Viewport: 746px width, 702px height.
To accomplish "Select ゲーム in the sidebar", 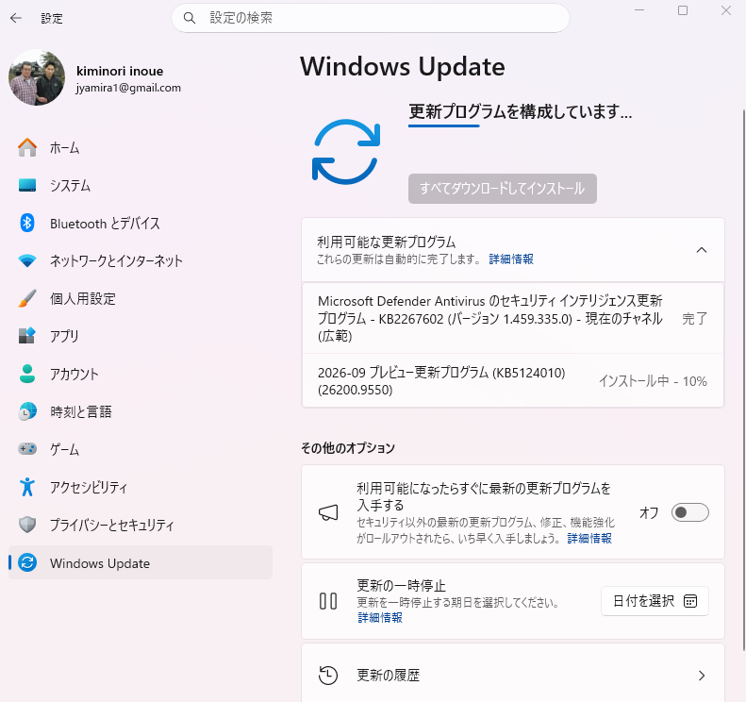I will 141,449.
